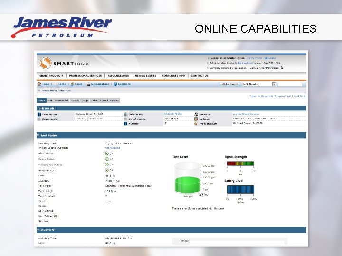Click the green Tank Level cylinder graphic
Viewport: 342px width, 256px height.
(187, 178)
